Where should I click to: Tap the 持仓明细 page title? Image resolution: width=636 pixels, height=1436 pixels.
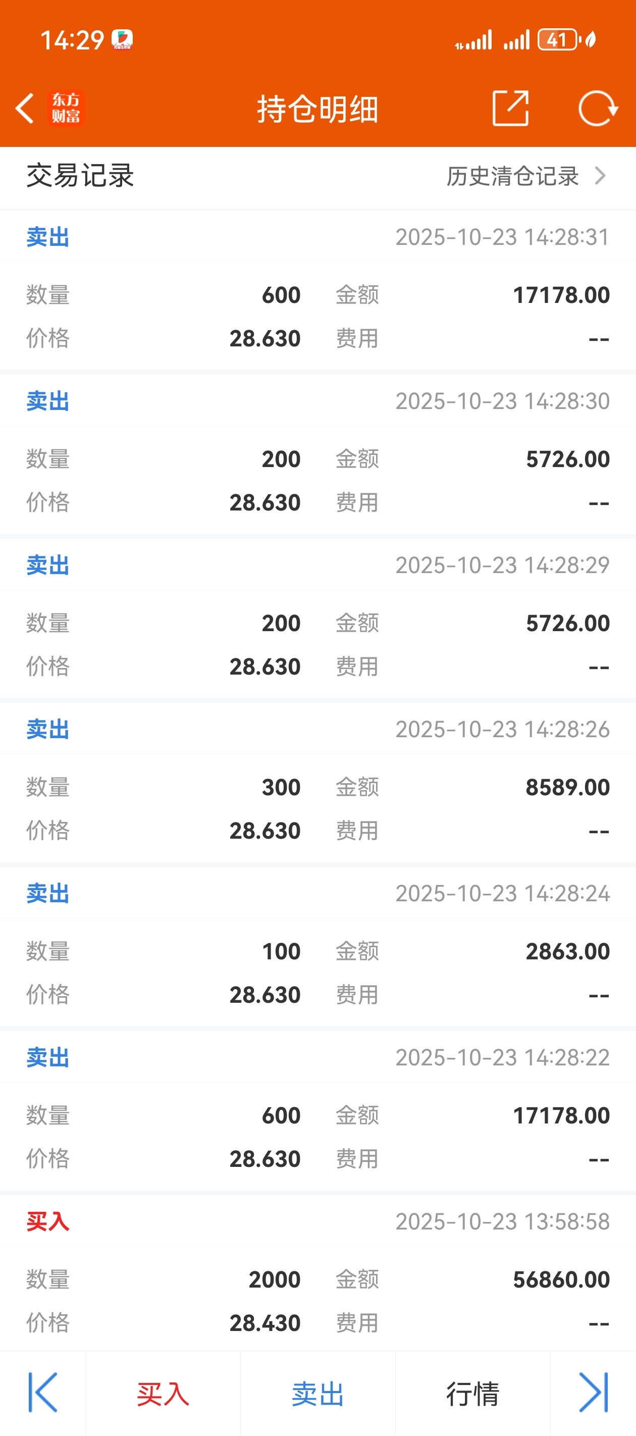click(317, 109)
